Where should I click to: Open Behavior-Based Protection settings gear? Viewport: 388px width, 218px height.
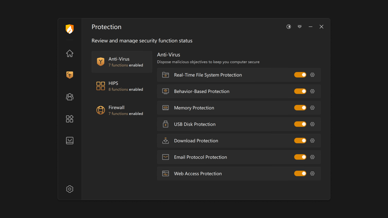[x=312, y=91]
